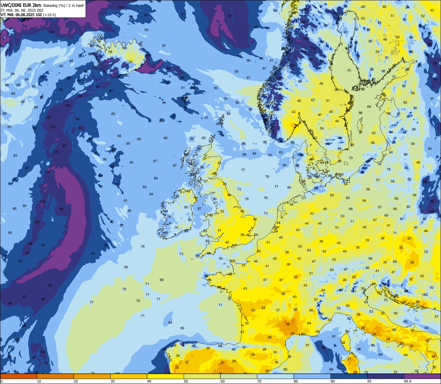
Task: Click the '15' humidity value in southern France
Action: tap(288, 324)
